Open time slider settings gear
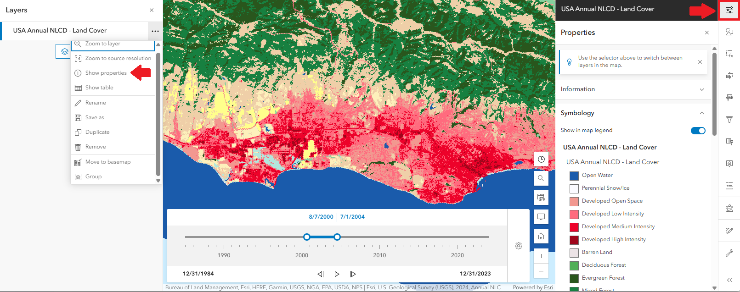Image resolution: width=740 pixels, height=292 pixels. tap(519, 246)
